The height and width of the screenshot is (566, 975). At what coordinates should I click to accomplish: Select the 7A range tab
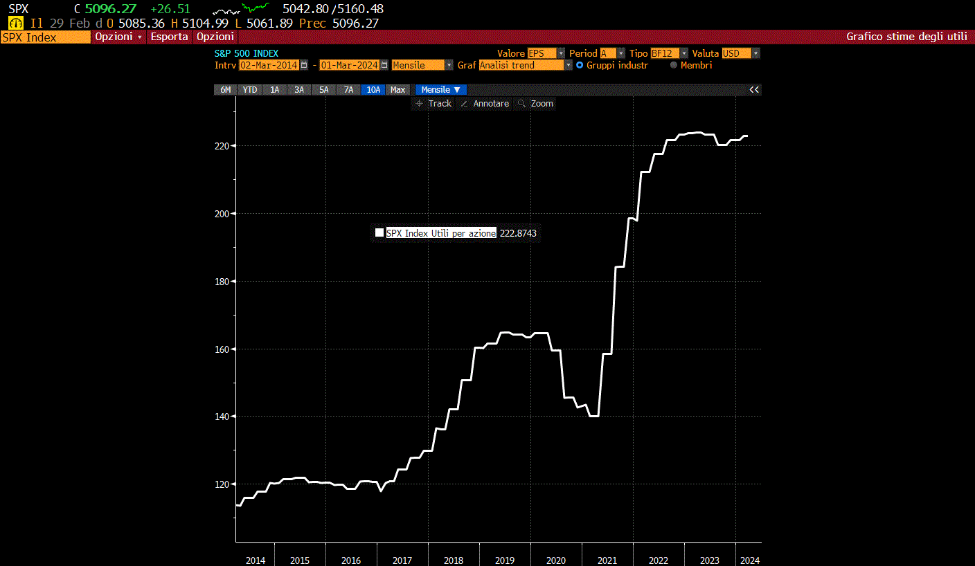[x=348, y=89]
